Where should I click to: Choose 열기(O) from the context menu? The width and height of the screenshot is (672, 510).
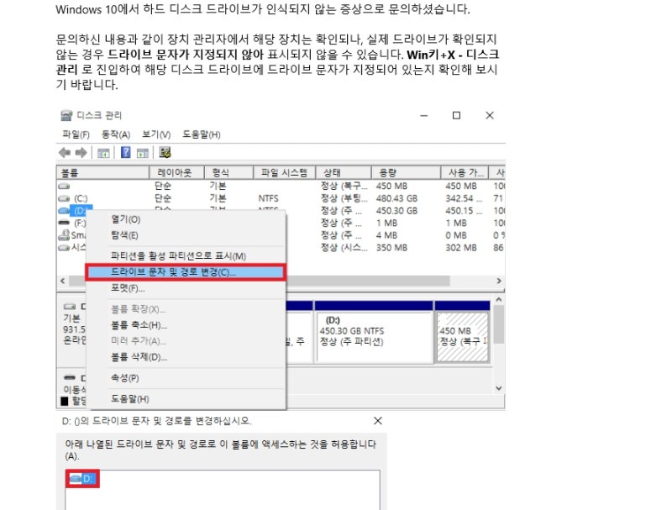[186, 219]
